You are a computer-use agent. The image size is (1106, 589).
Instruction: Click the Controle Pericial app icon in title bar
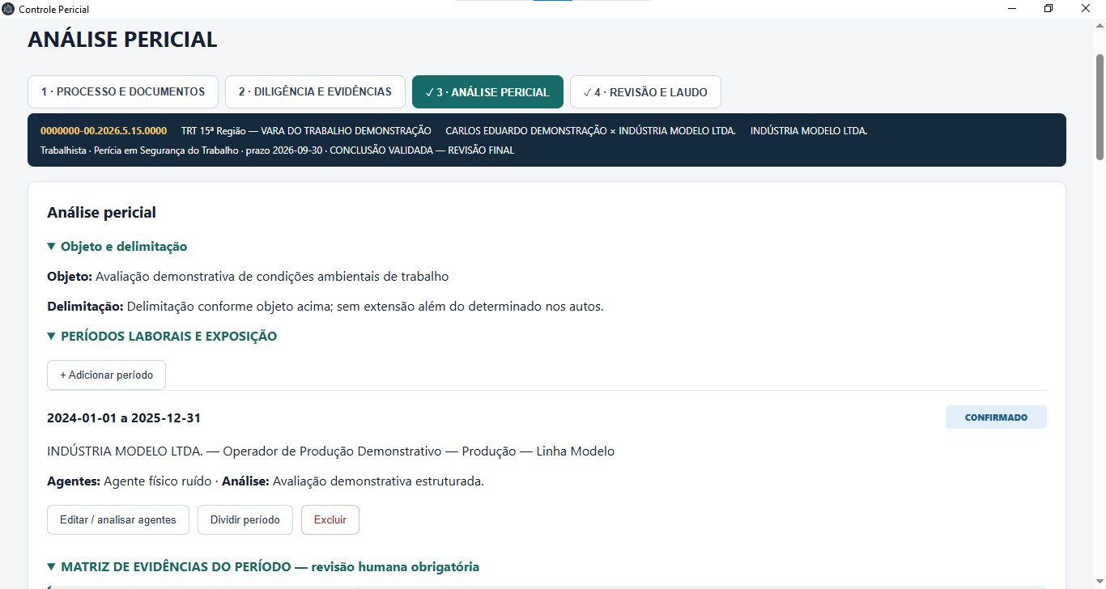click(x=9, y=9)
